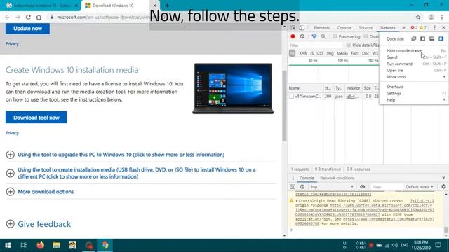Launch Firefox from the taskbar
The image size is (449, 252).
(x=41, y=245)
